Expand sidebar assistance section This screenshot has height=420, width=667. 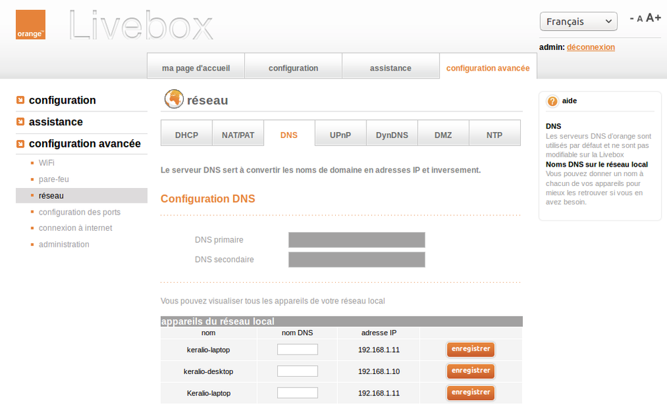point(55,122)
